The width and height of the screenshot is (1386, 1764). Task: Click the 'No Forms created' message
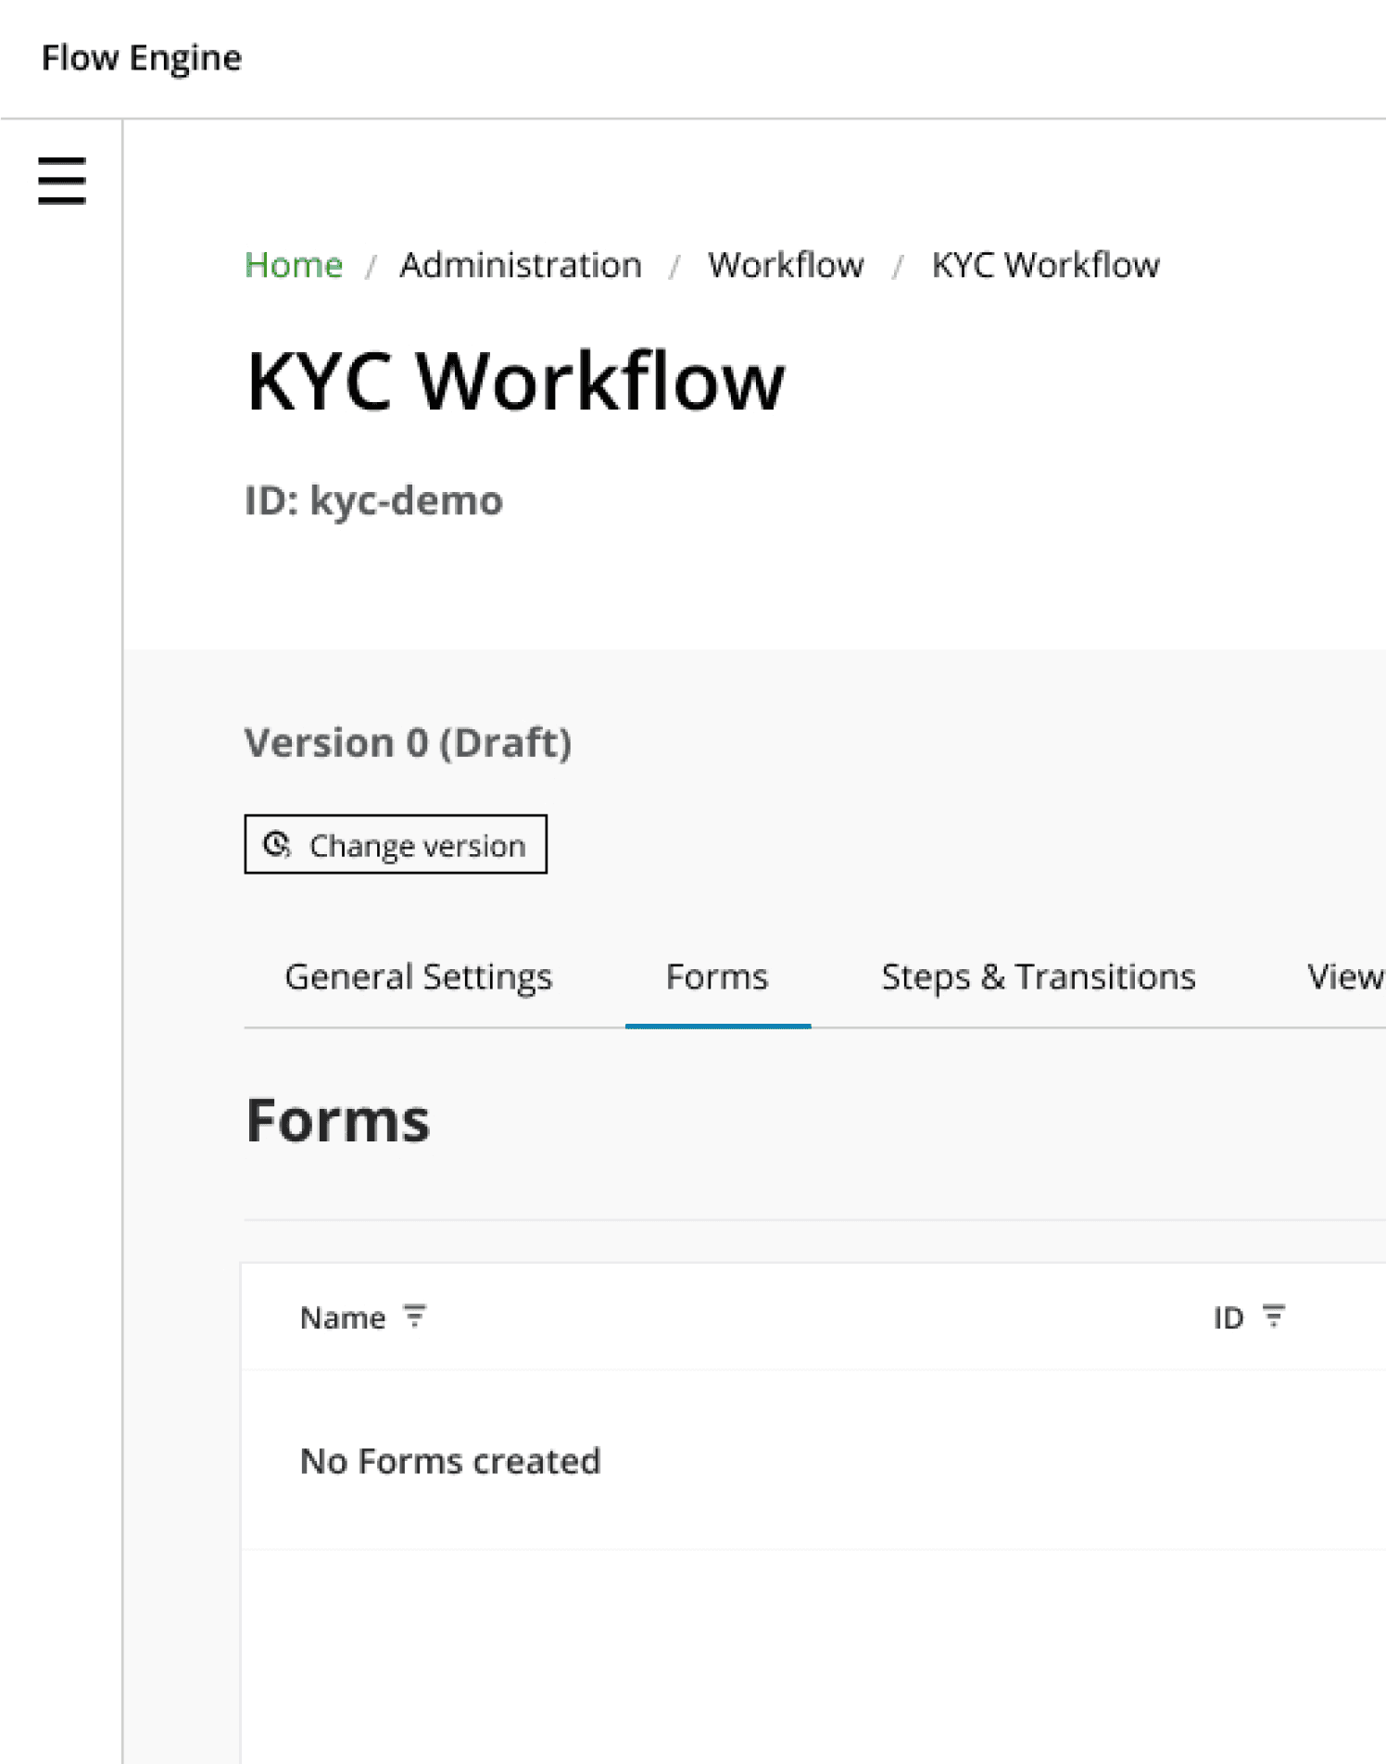(450, 1461)
